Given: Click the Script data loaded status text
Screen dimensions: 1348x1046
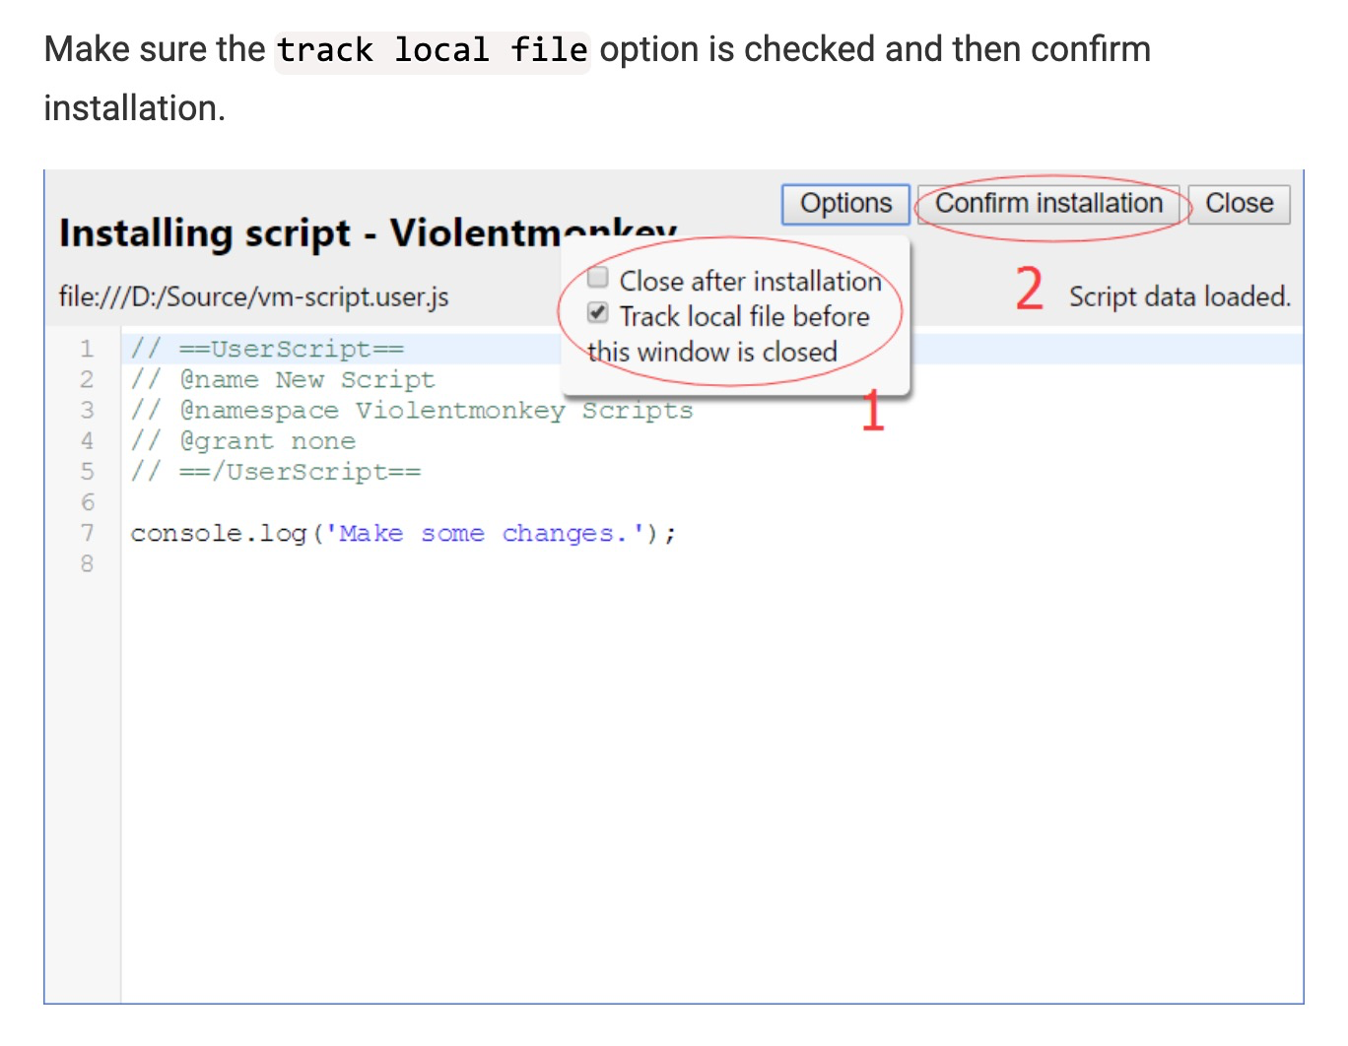Looking at the screenshot, I should click(x=1179, y=296).
